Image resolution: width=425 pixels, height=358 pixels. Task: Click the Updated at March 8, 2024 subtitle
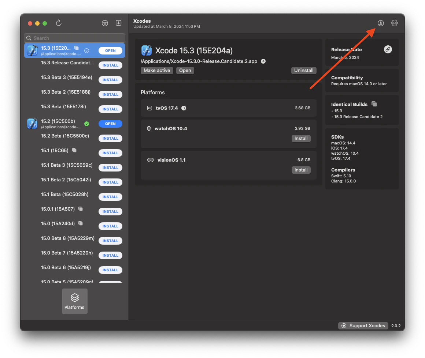pyautogui.click(x=167, y=27)
